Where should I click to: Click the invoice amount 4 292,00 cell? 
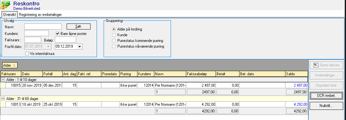201,104
